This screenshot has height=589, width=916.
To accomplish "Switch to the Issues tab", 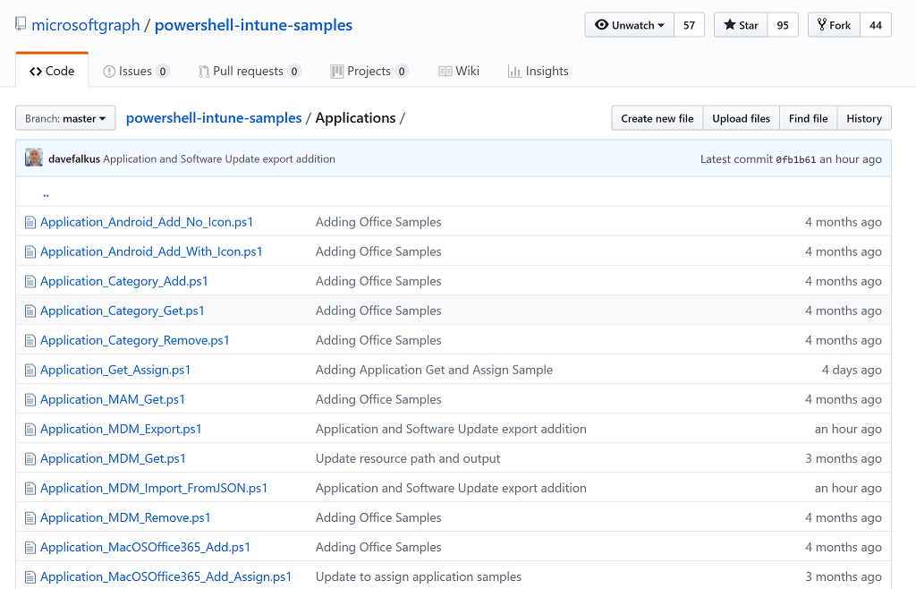I will pyautogui.click(x=136, y=72).
